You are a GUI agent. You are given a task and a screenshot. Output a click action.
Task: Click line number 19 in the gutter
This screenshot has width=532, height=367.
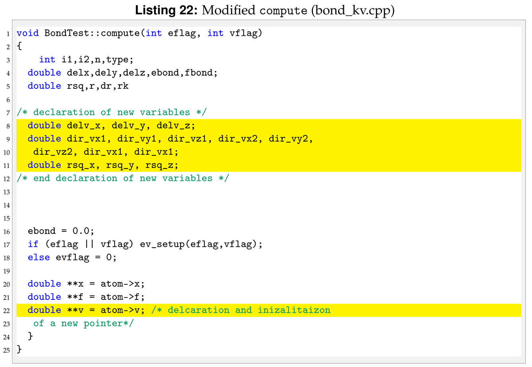click(x=7, y=272)
